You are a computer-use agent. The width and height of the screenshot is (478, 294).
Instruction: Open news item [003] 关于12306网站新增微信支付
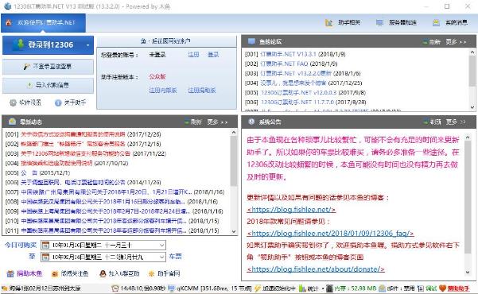click(76, 153)
